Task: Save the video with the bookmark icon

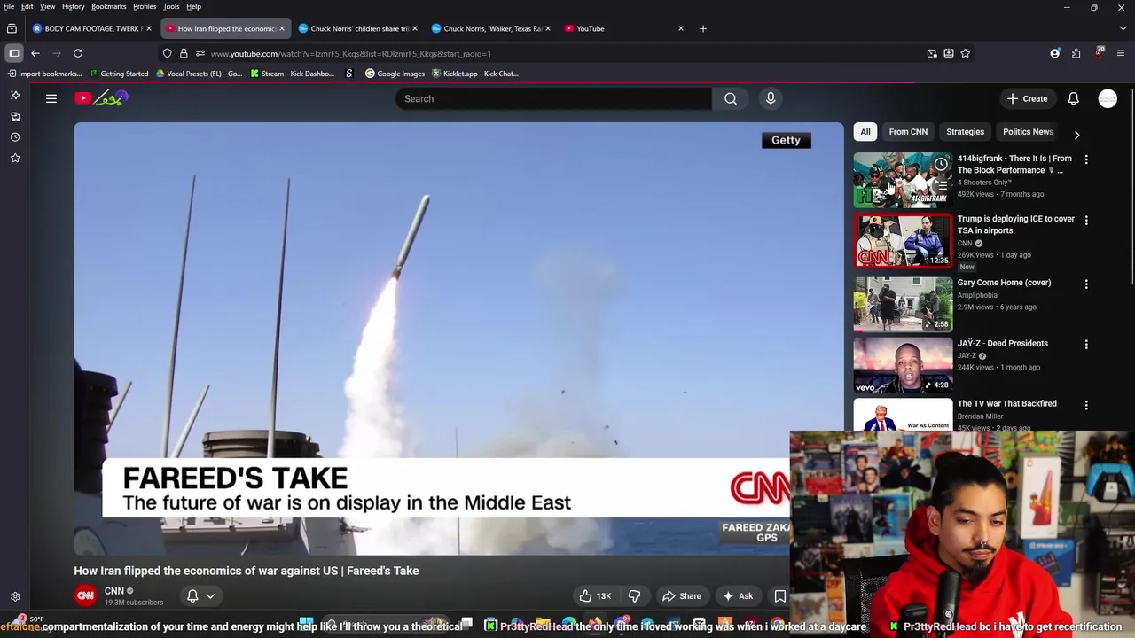Action: pos(780,596)
